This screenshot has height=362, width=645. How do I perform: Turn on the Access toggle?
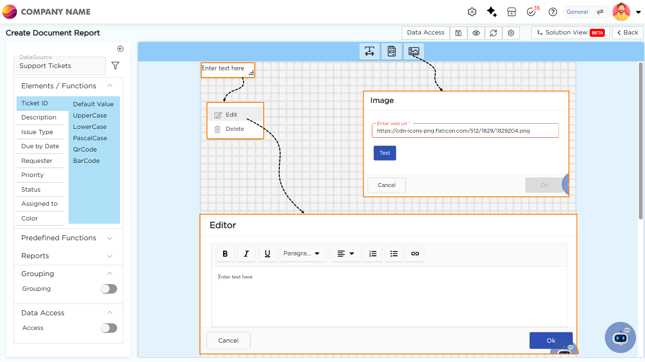[109, 328]
